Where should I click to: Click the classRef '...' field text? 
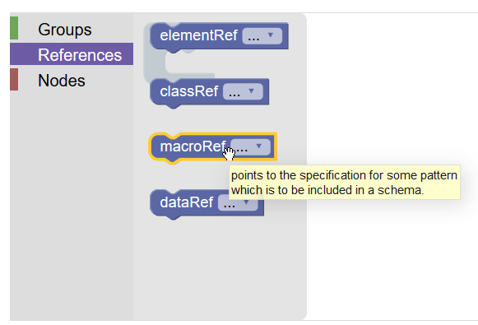pyautogui.click(x=234, y=93)
